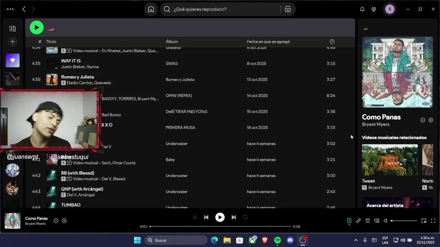Click OMW (REMIX) album link

pyautogui.click(x=179, y=95)
